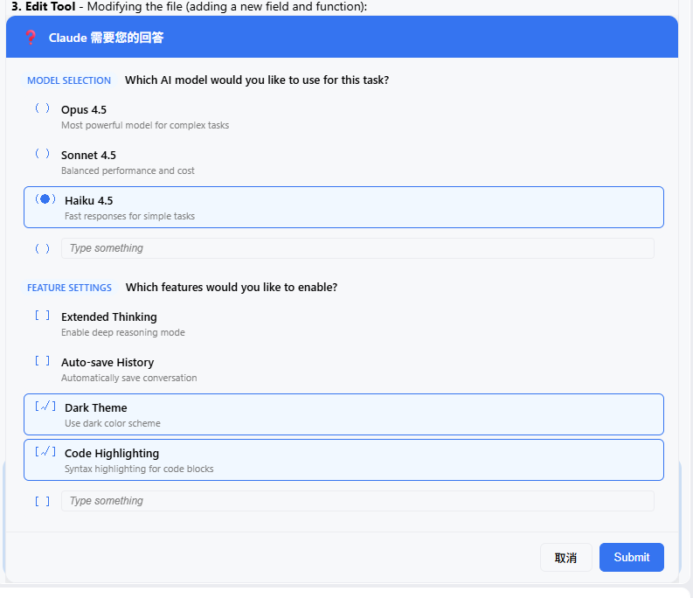This screenshot has width=693, height=598.
Task: Click 'Syntax highlighting for code blocks' description
Action: point(139,469)
